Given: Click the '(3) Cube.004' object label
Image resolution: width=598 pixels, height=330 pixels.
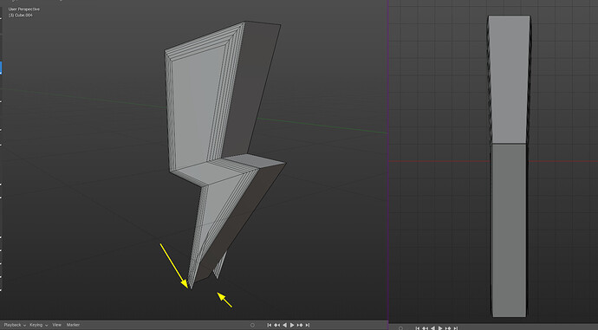Looking at the screenshot, I should pos(21,16).
